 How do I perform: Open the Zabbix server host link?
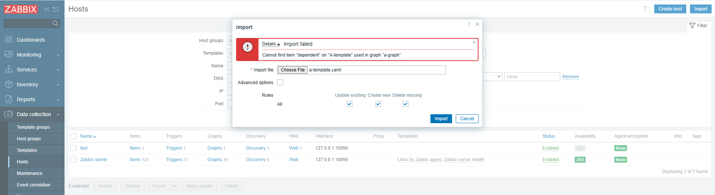pyautogui.click(x=94, y=160)
